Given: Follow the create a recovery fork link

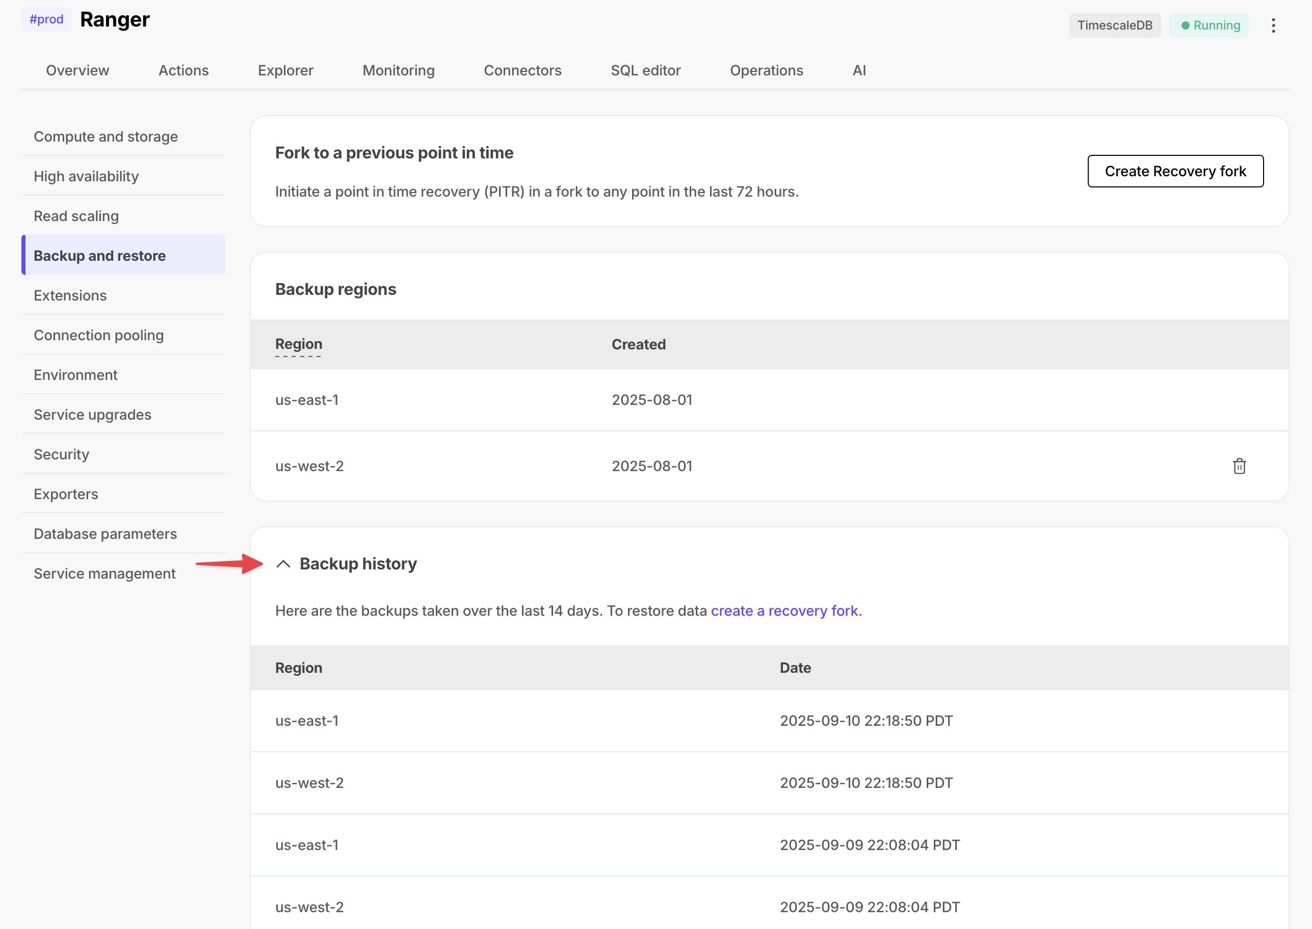Looking at the screenshot, I should 785,611.
